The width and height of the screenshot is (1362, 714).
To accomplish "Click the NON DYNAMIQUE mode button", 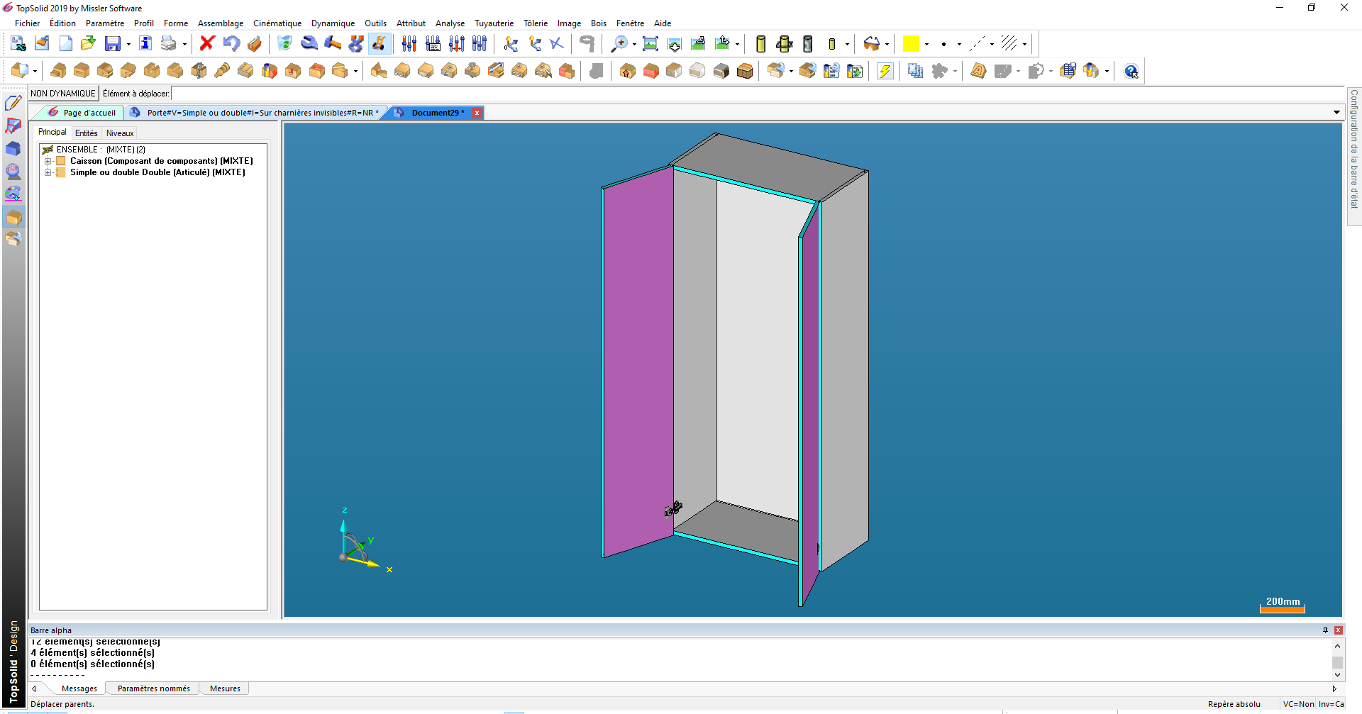I will coord(62,94).
